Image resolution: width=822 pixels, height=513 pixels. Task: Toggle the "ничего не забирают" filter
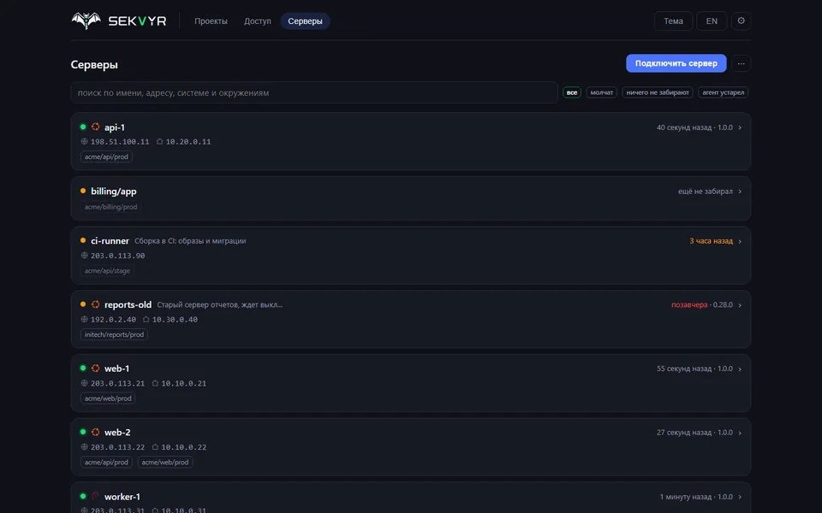(x=658, y=92)
